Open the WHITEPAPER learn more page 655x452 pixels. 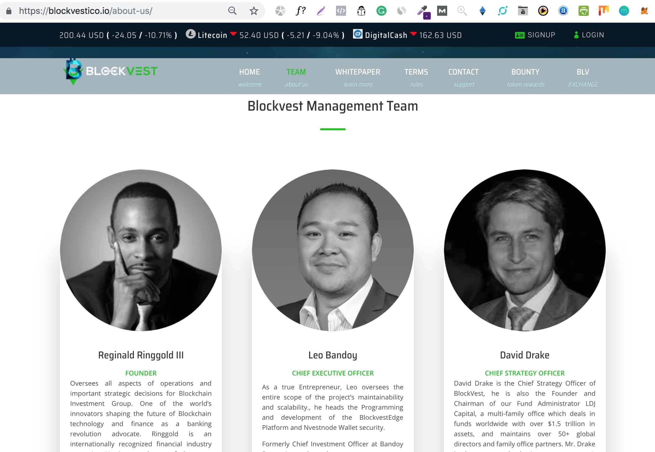358,77
